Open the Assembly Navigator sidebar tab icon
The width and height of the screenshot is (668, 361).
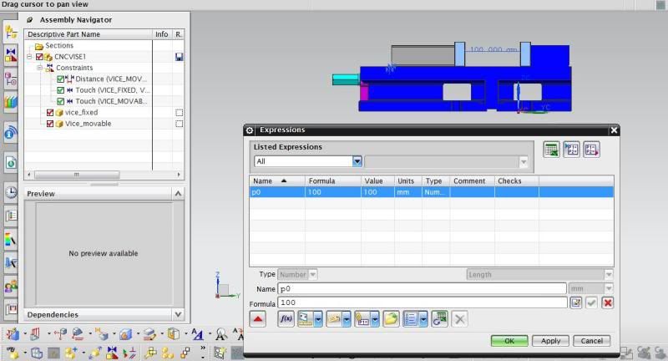(x=11, y=33)
